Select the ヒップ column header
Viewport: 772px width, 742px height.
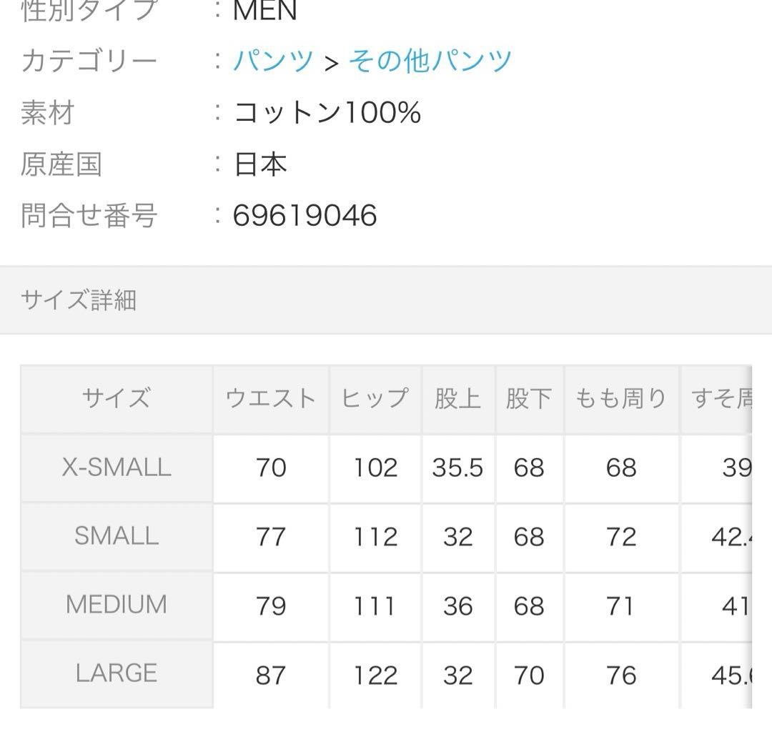(375, 398)
